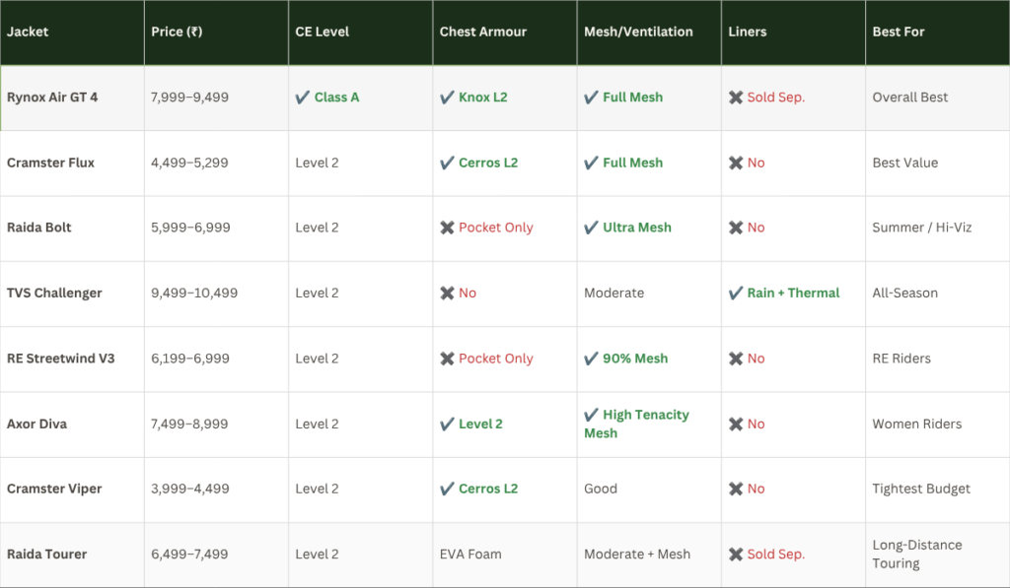1010x588 pixels.
Task: Click the 'Summer / Hi-Viz' cell
Action: coord(922,228)
